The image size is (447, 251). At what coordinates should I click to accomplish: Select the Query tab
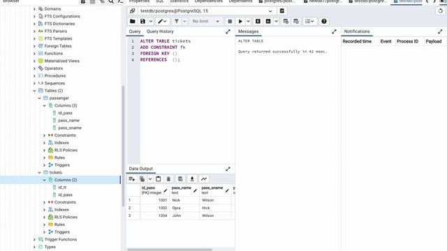click(135, 31)
